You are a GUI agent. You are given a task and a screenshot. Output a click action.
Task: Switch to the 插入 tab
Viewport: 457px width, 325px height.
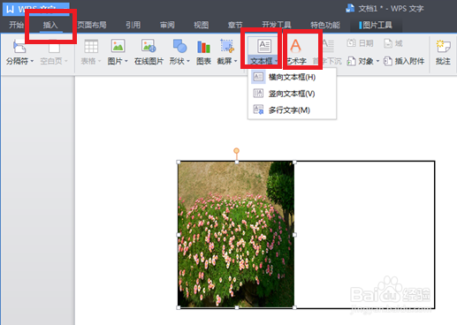pyautogui.click(x=50, y=25)
